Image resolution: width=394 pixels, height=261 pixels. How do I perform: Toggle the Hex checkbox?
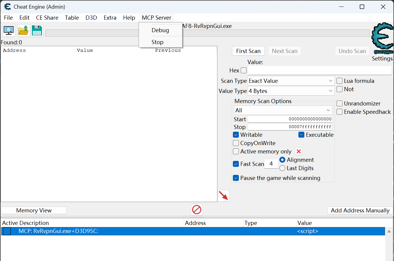tap(244, 70)
